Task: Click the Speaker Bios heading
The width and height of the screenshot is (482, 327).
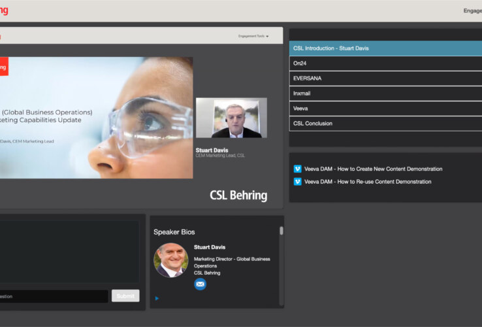Action: click(x=174, y=232)
